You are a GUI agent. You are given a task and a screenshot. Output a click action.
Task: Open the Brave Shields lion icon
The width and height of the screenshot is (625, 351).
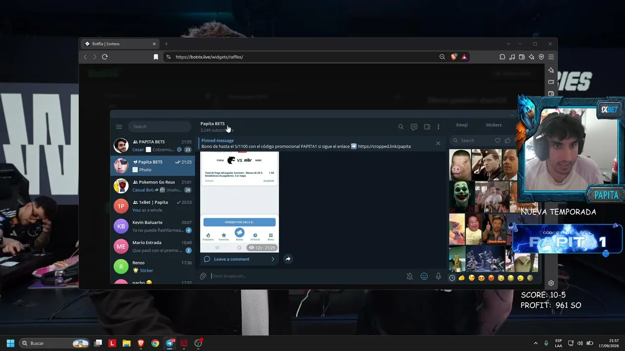(x=454, y=57)
